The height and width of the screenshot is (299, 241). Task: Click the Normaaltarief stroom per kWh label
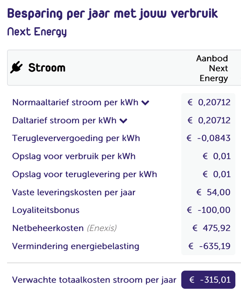click(x=75, y=102)
